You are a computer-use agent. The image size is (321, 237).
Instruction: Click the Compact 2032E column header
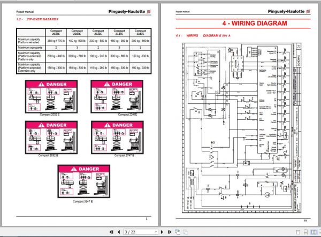coord(56,32)
